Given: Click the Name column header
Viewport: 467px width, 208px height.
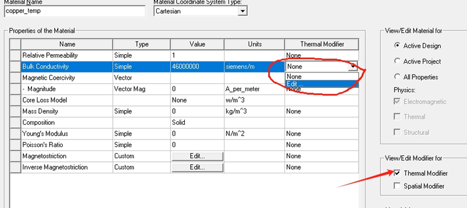Looking at the screenshot, I should [x=67, y=44].
